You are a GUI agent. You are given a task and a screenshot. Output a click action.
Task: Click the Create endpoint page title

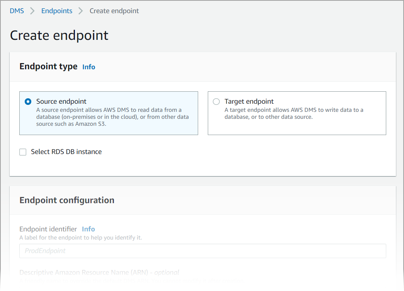[59, 35]
